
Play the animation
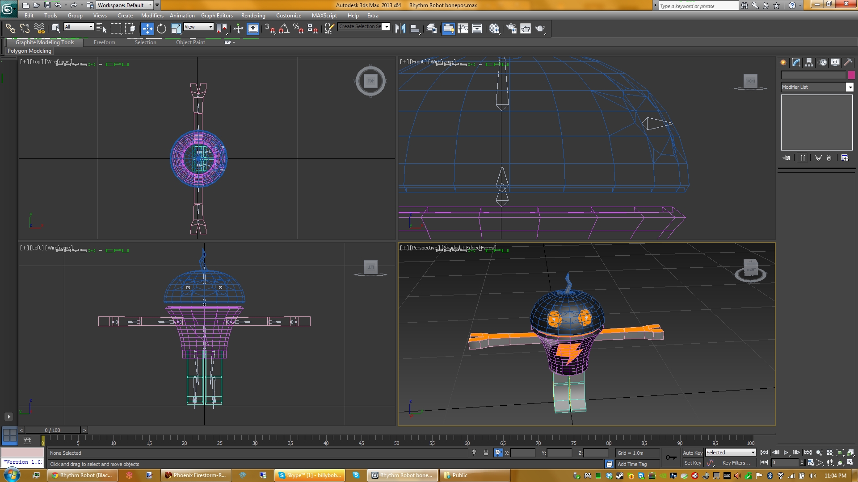786,453
